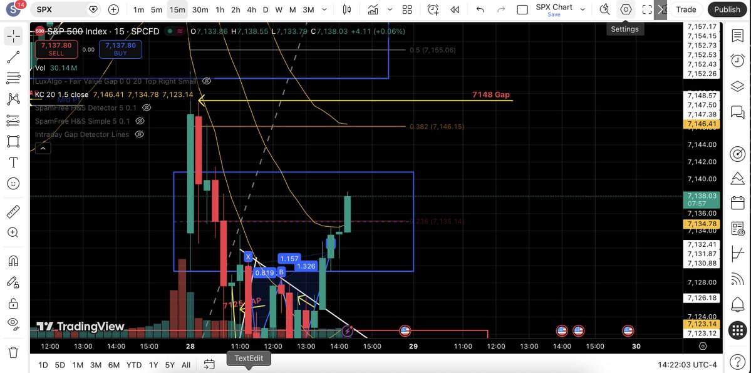Screen dimensions: 751x373
Task: Open the layout setup square icon
Action: [522, 9]
